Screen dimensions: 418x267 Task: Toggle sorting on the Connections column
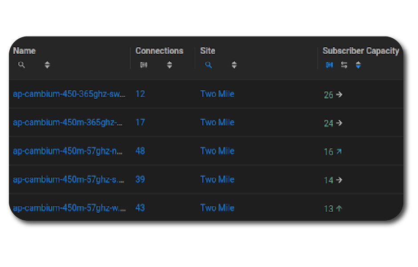[169, 65]
